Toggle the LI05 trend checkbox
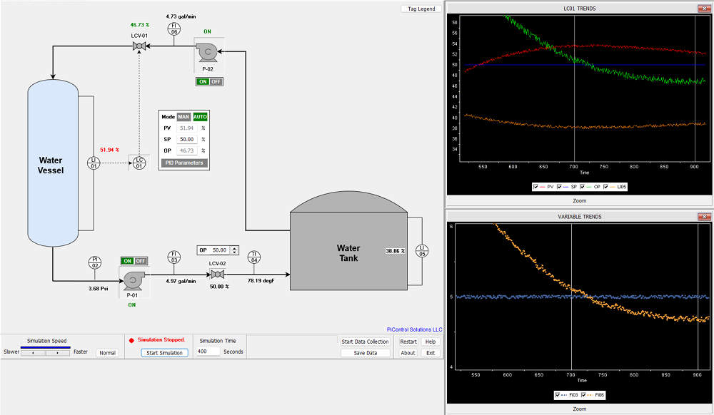 [x=605, y=187]
